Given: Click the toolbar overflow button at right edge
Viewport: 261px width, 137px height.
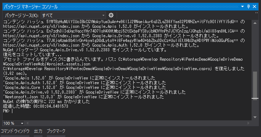Looking at the screenshot, I should (257, 13).
